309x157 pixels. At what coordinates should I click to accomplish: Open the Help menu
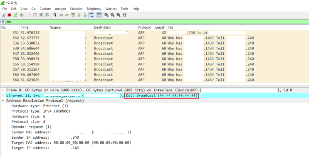pos(136,9)
